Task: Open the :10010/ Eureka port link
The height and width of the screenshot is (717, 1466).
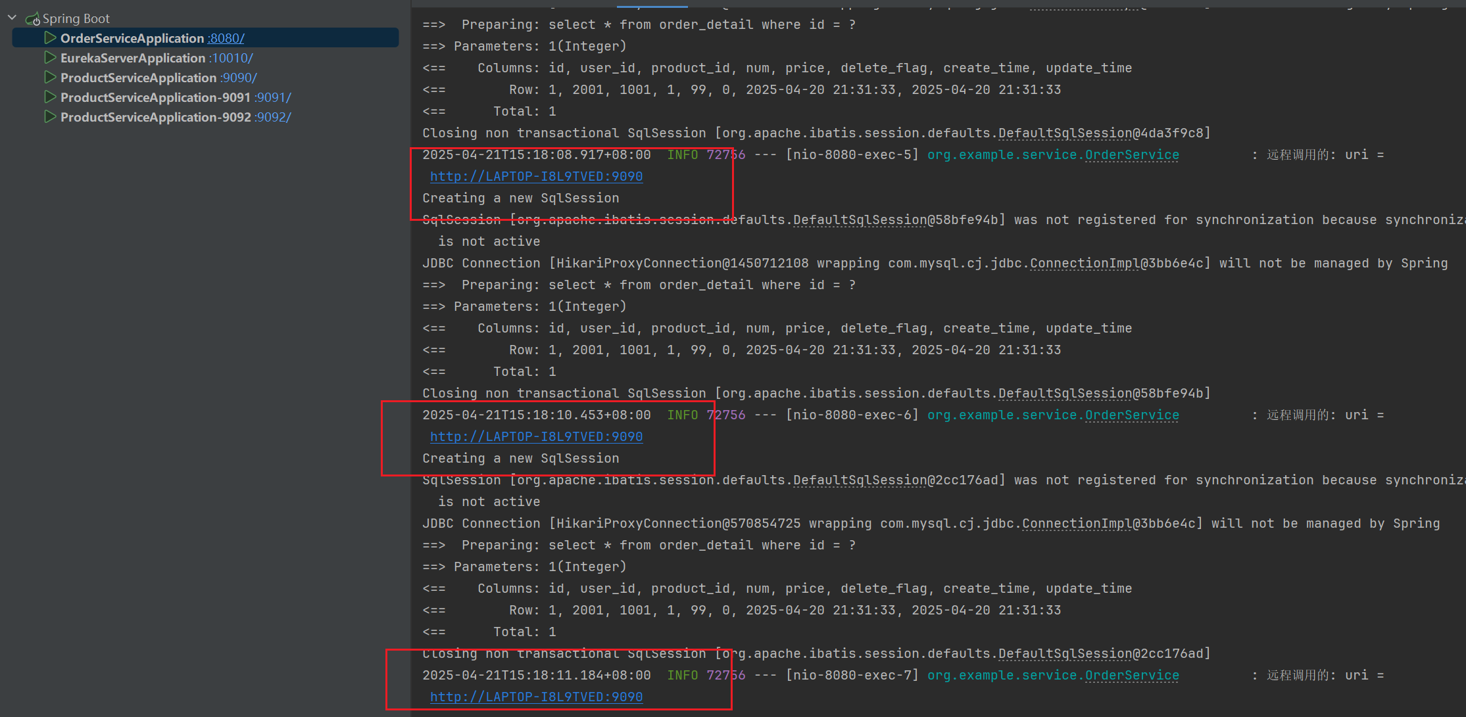Action: click(231, 58)
